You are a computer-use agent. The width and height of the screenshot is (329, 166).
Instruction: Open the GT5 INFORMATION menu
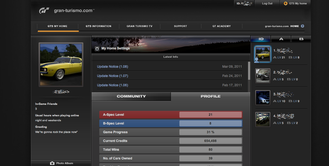(98, 26)
